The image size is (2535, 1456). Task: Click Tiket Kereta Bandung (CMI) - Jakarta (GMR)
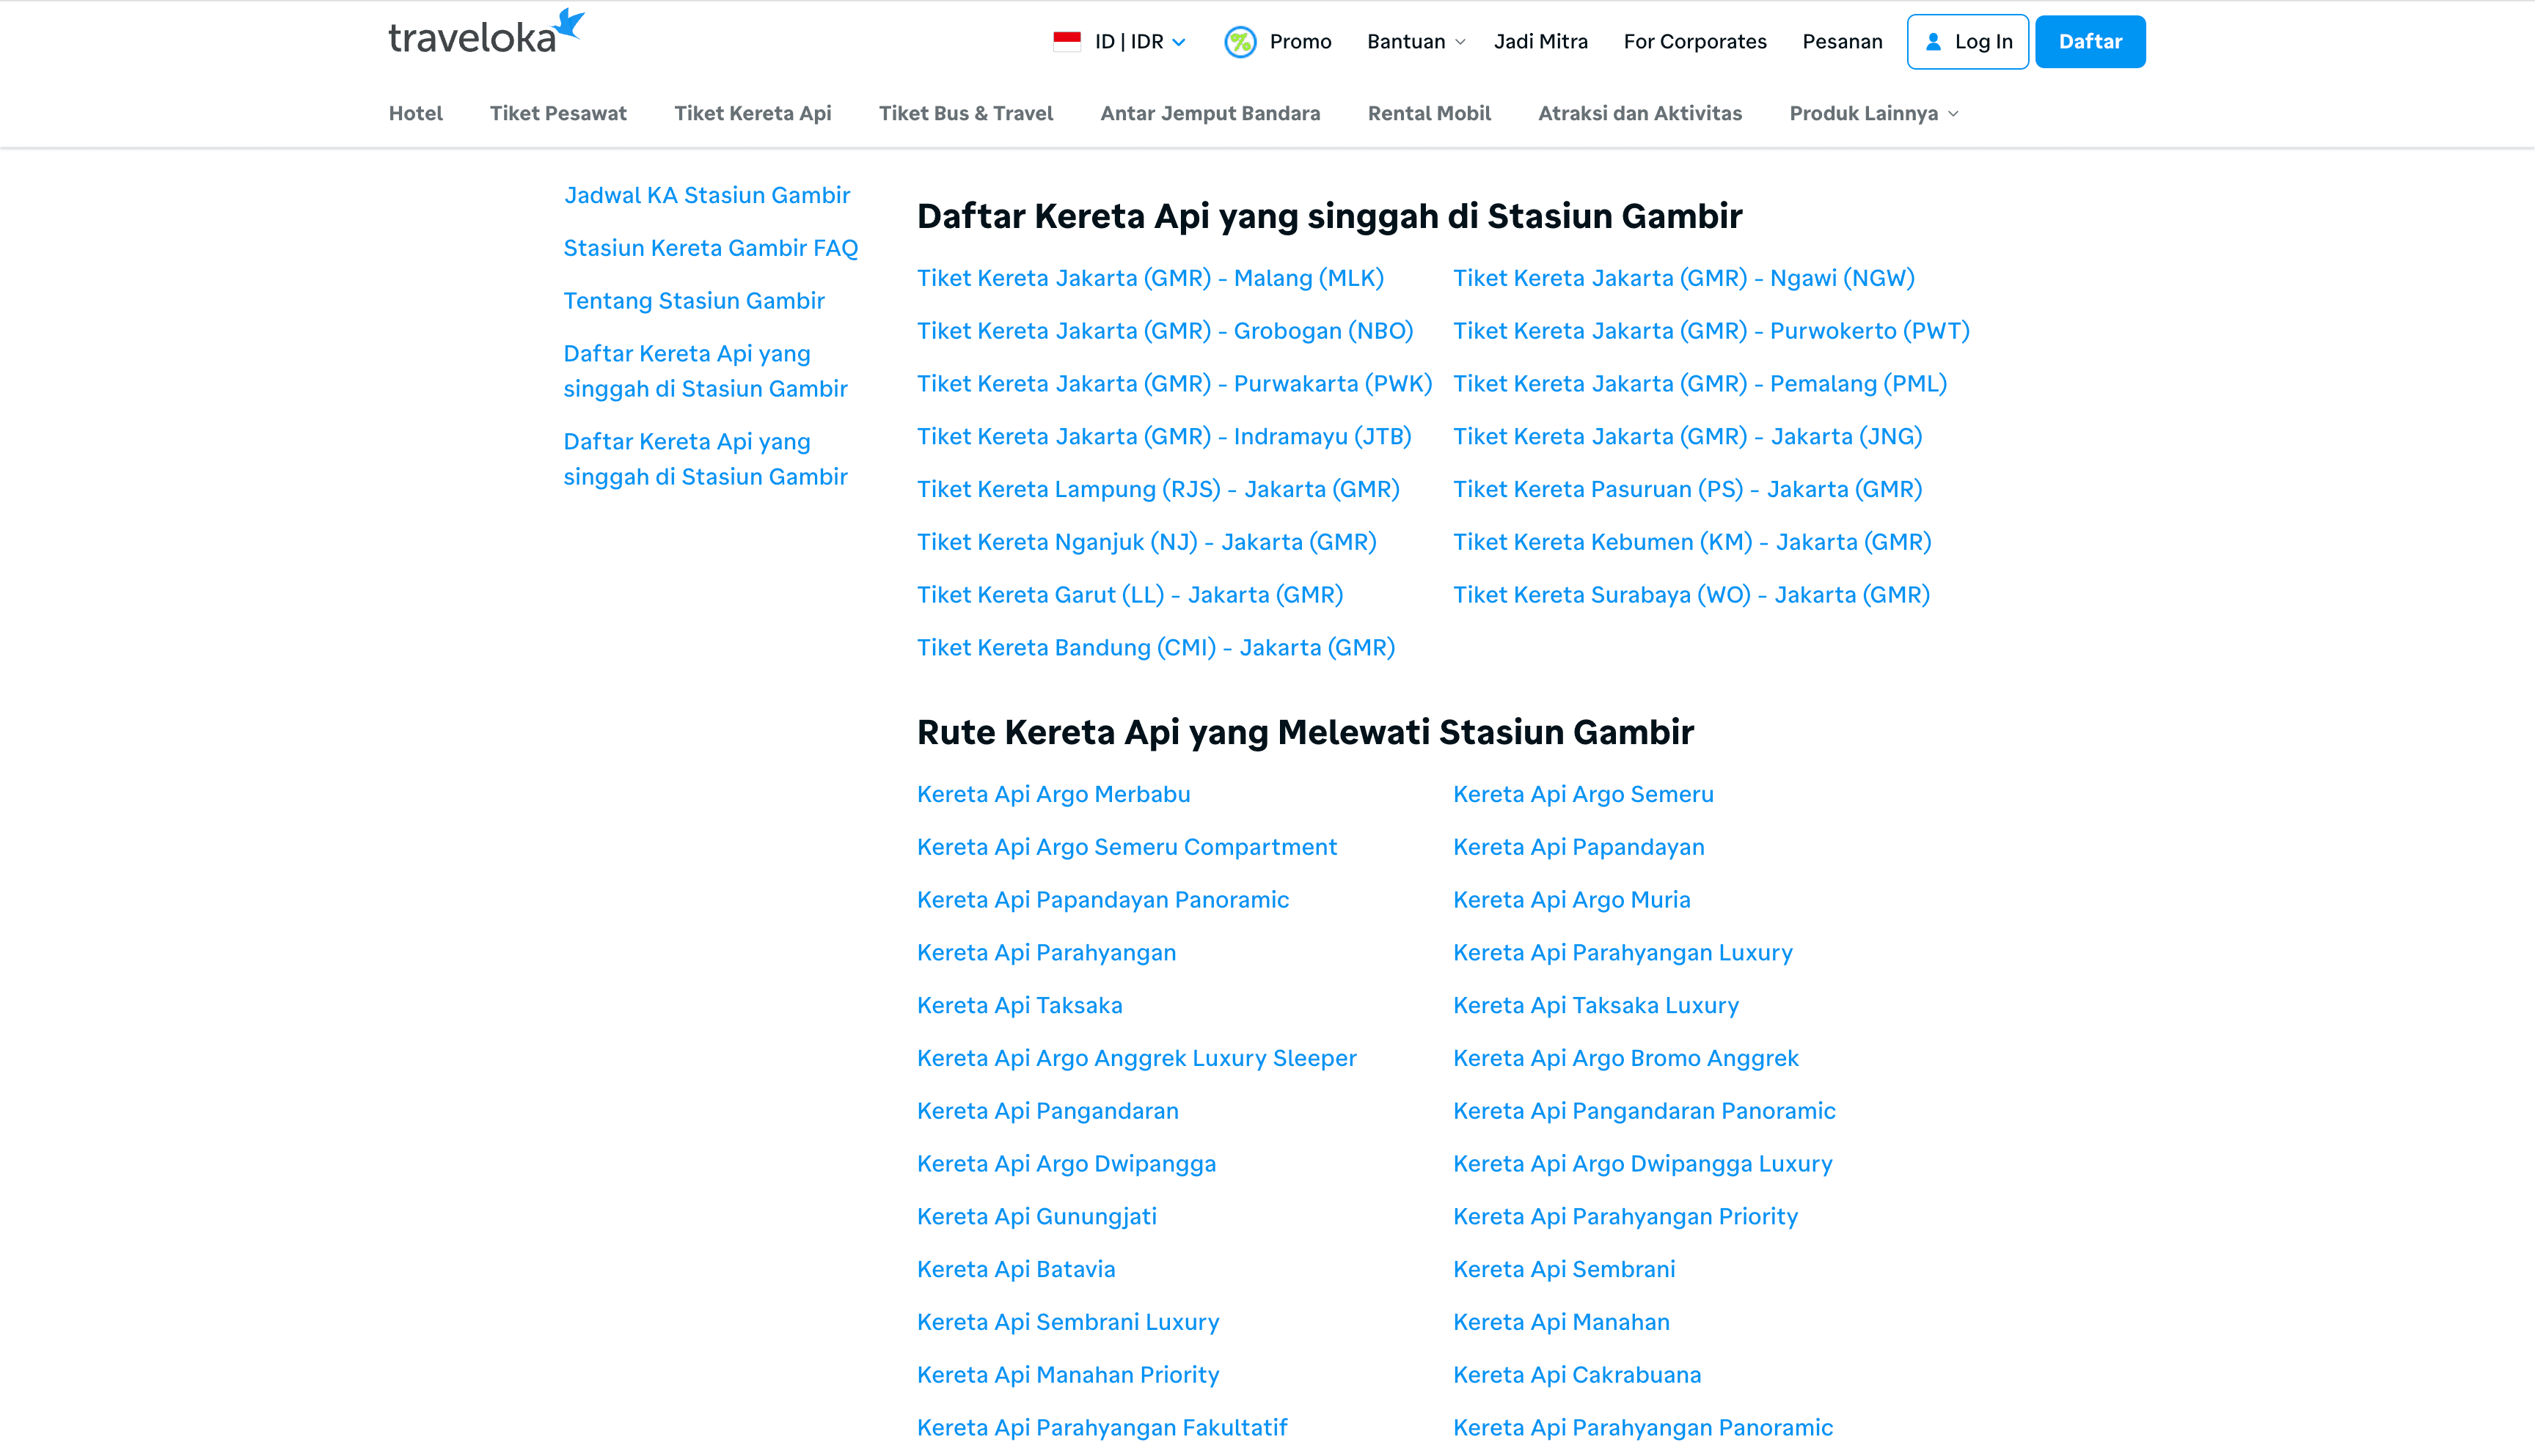1155,647
